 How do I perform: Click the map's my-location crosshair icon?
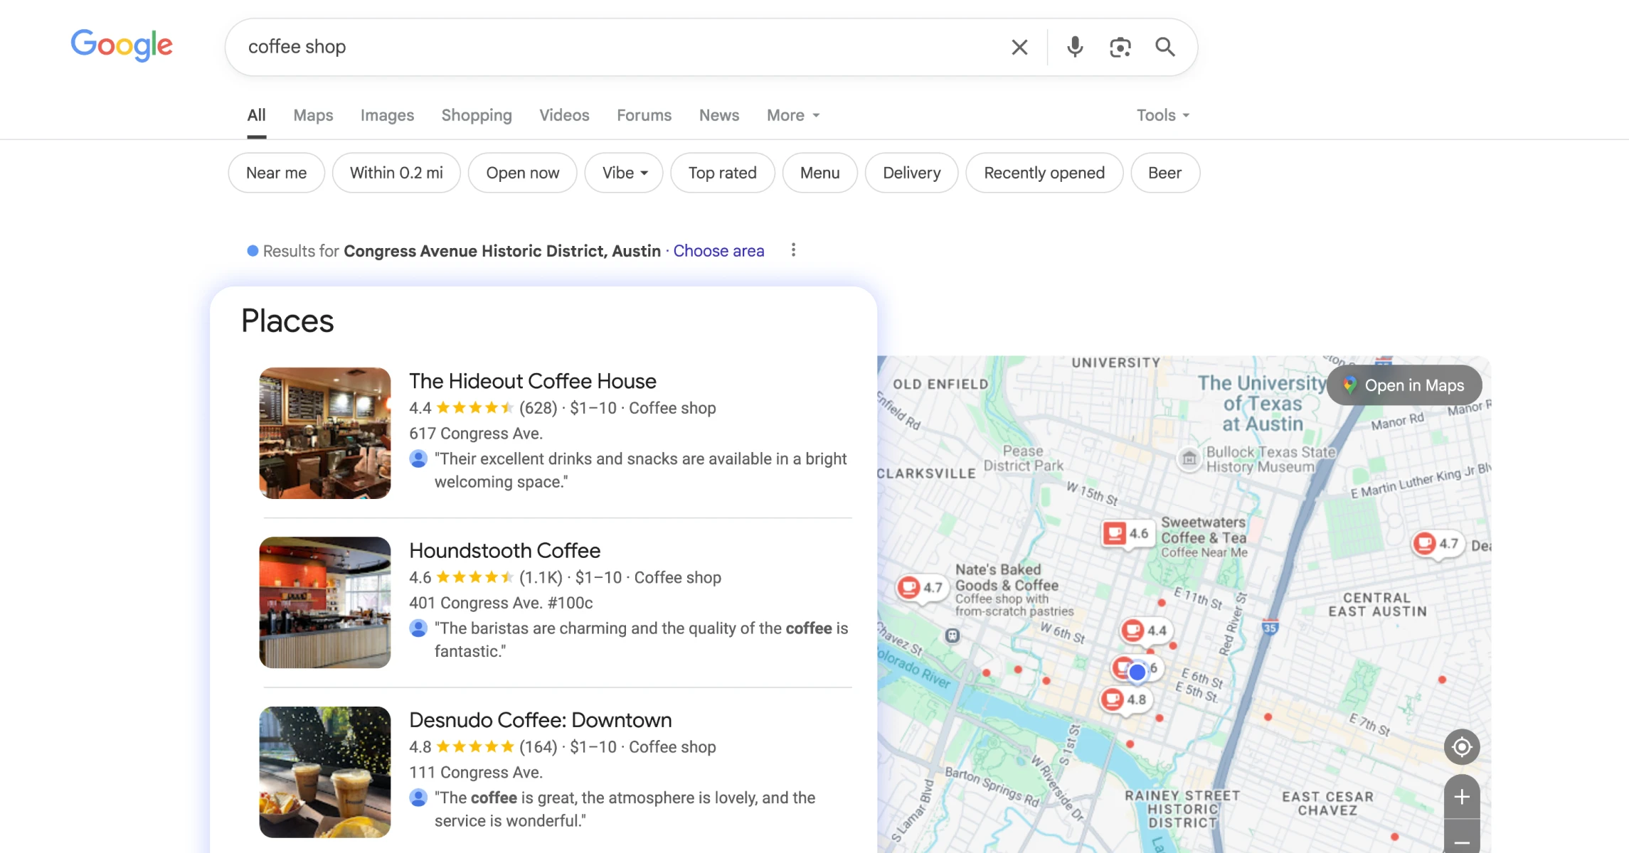[x=1461, y=747]
